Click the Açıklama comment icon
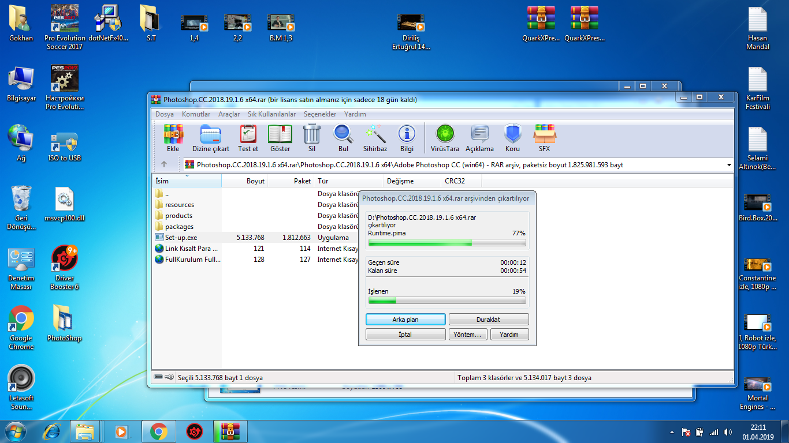The height and width of the screenshot is (443, 789). [x=480, y=138]
